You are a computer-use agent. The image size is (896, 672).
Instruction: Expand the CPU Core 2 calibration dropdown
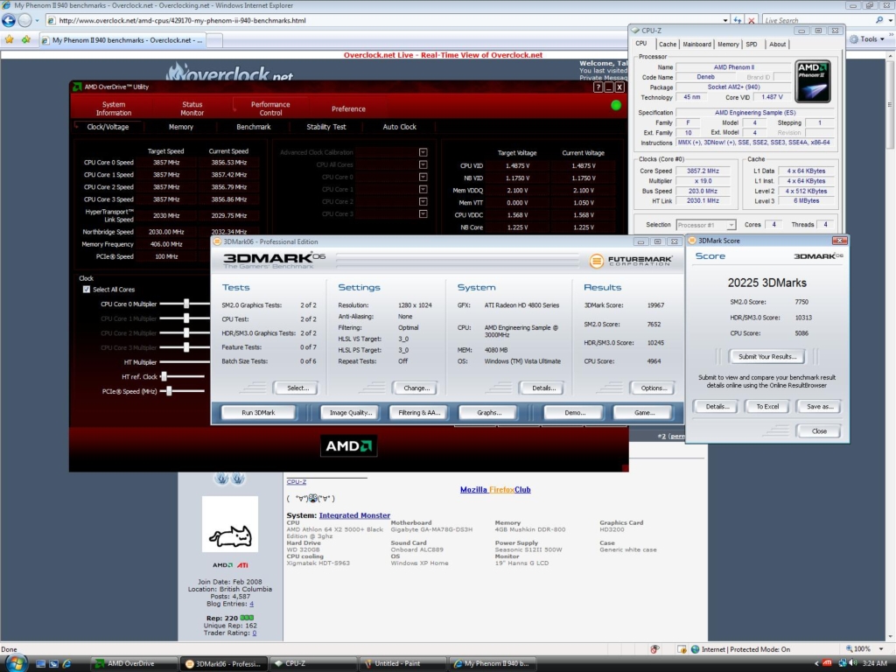(x=423, y=202)
